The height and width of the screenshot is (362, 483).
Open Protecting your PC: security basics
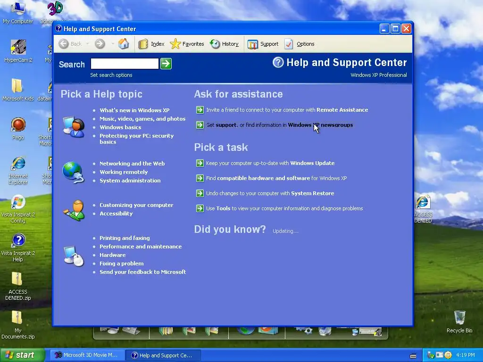pos(136,139)
